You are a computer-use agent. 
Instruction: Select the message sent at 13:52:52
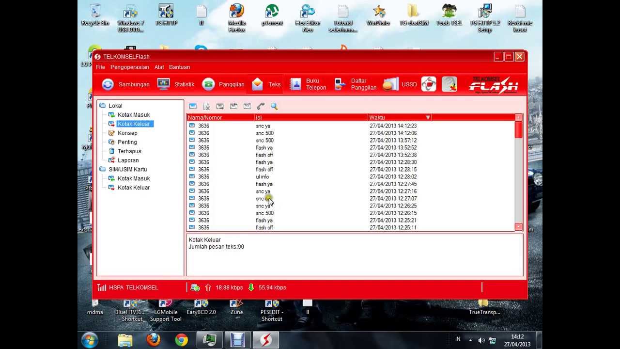click(351, 148)
